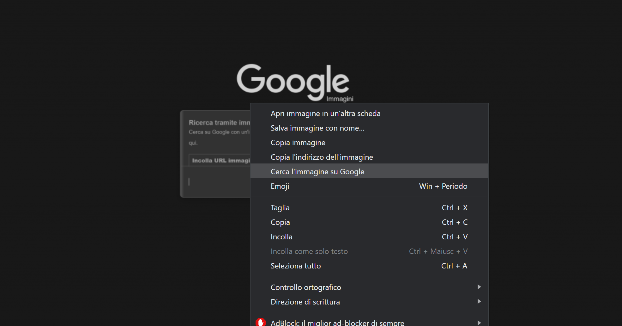Select 'Copia l'indirizzo dell'immagine'
This screenshot has height=326, width=622.
[322, 157]
